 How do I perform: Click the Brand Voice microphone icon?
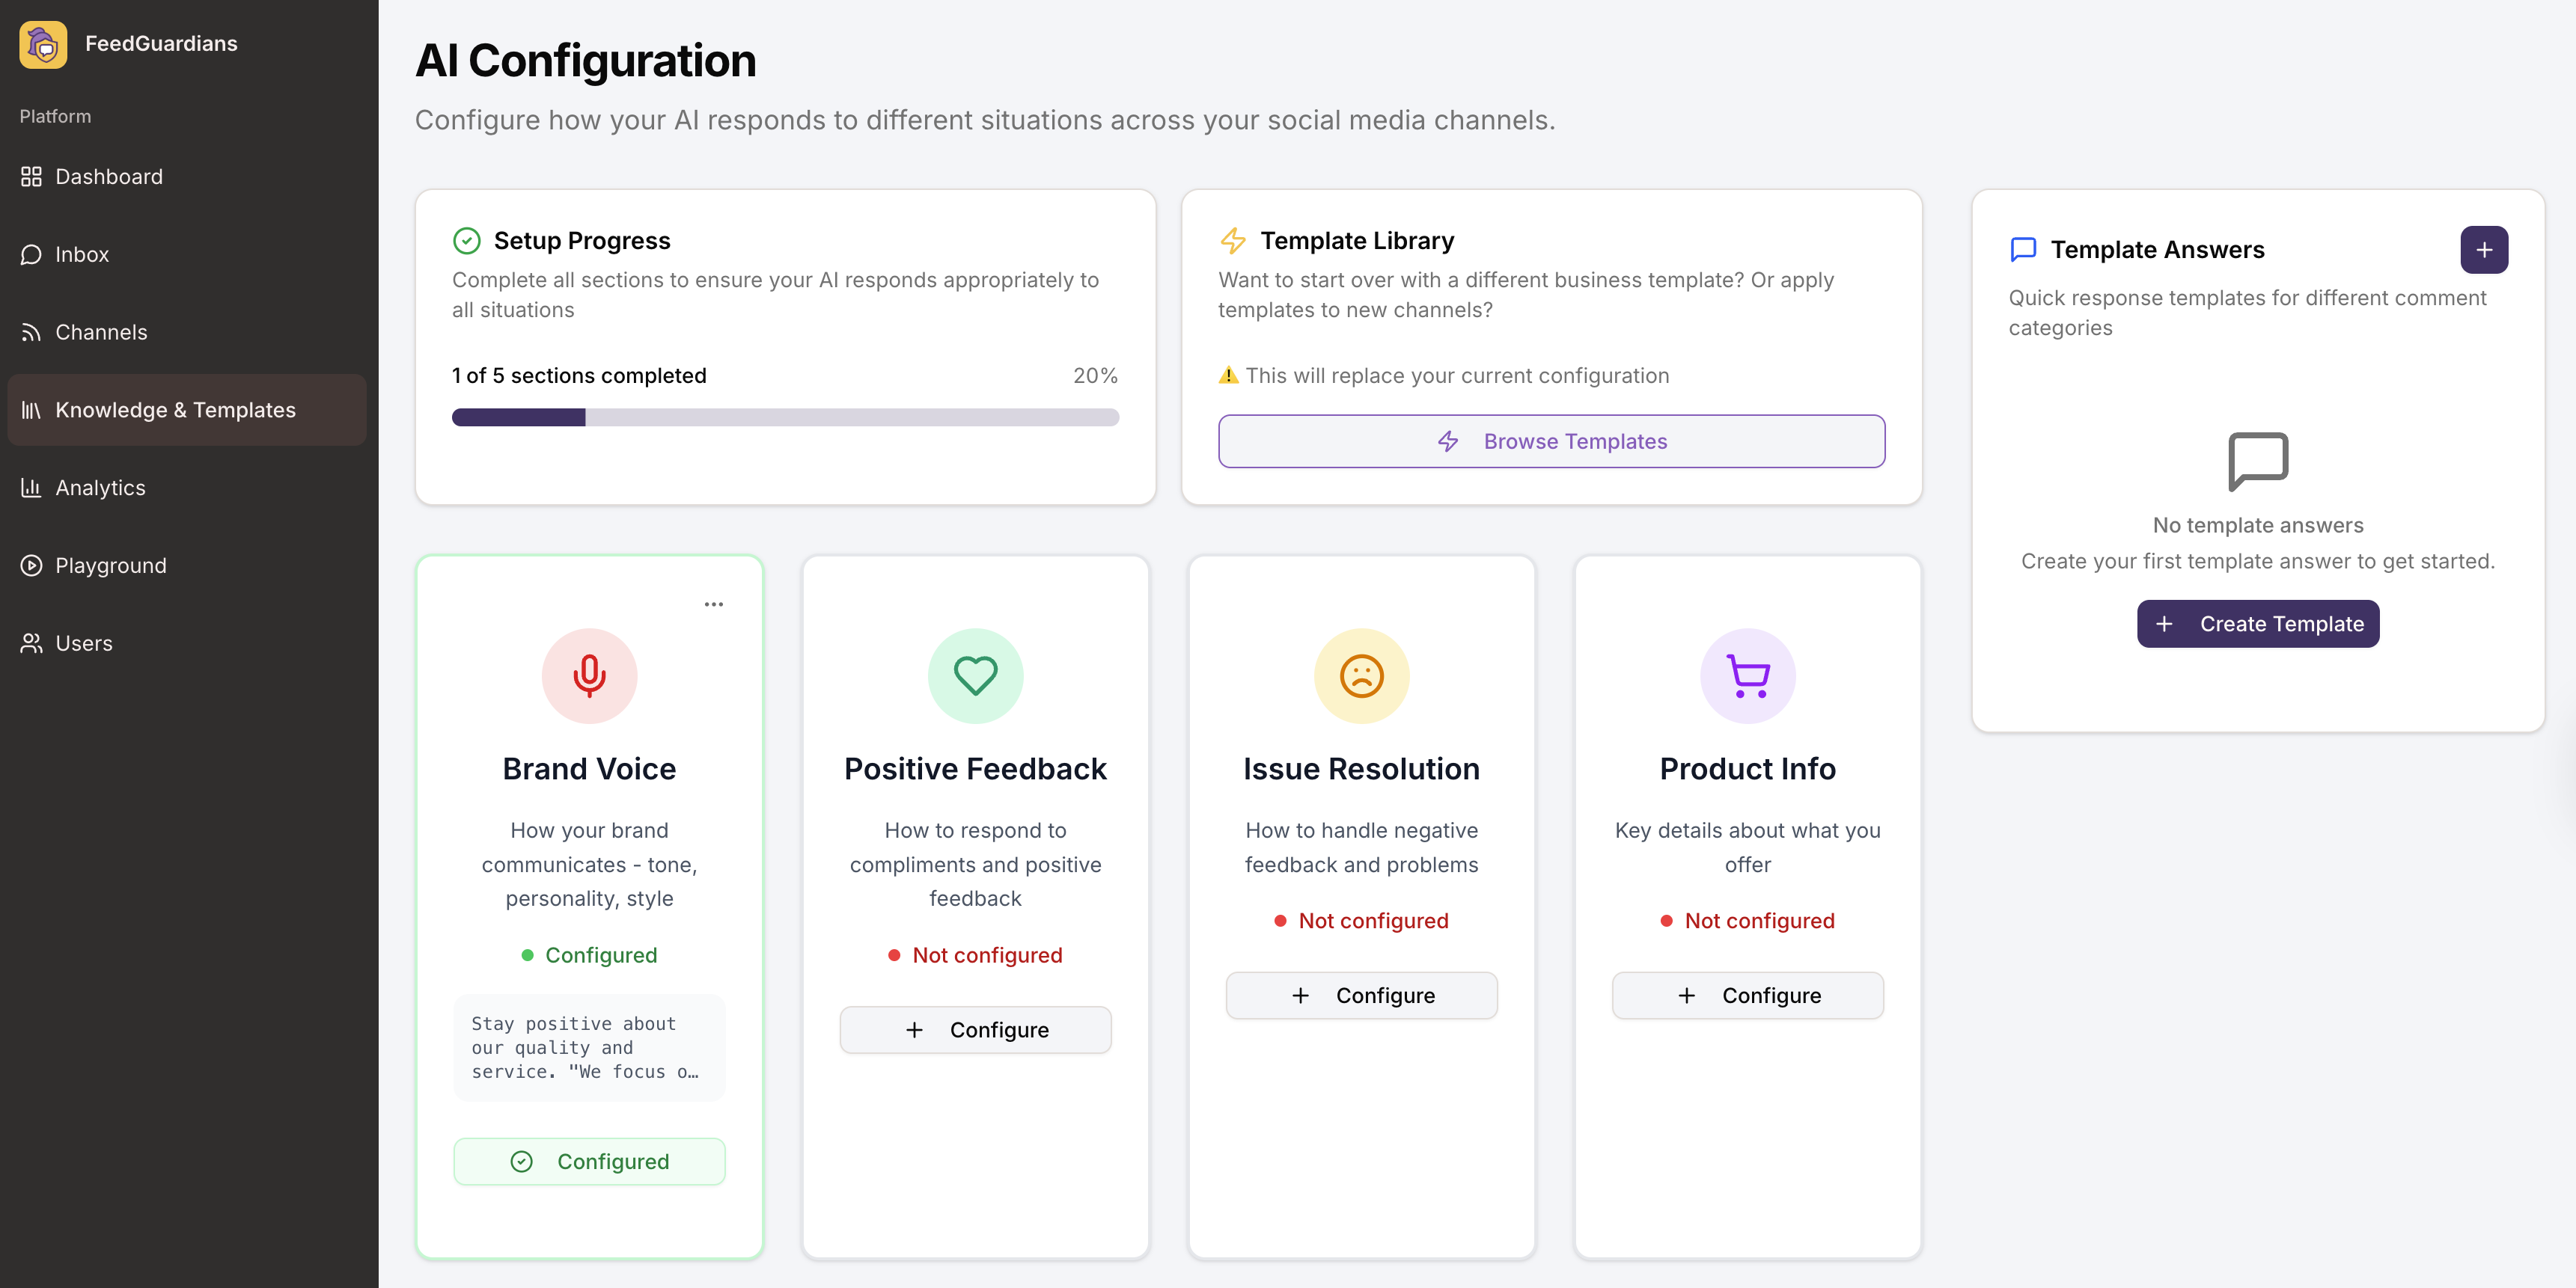pyautogui.click(x=589, y=675)
